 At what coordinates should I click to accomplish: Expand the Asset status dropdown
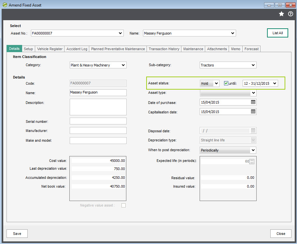[x=209, y=83]
